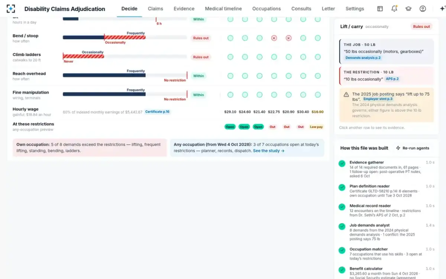Open the Settings tab

tap(355, 9)
